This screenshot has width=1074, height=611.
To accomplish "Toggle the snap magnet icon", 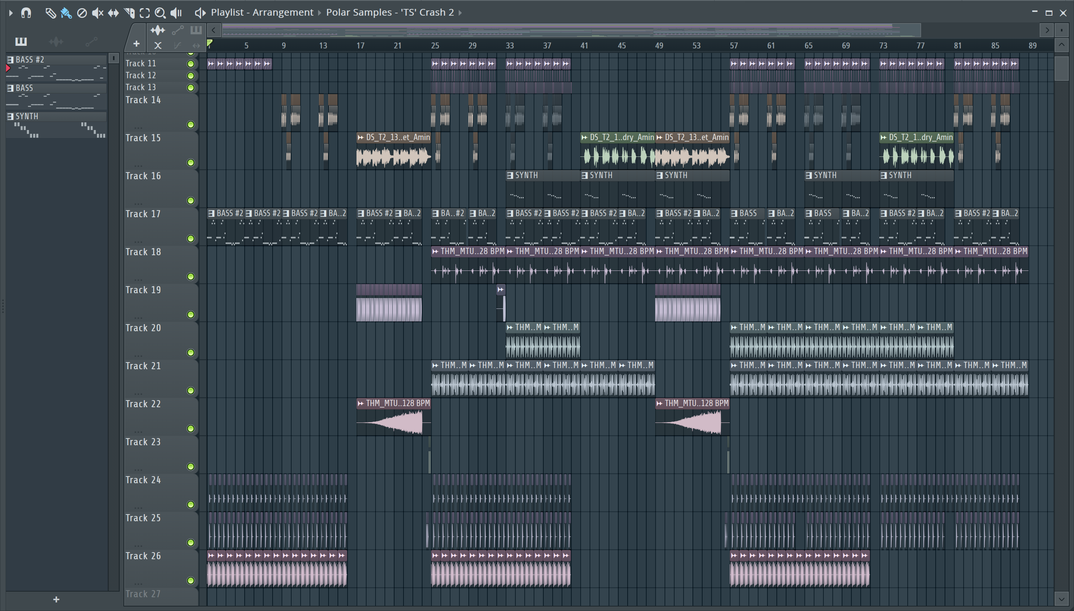I will coord(26,13).
